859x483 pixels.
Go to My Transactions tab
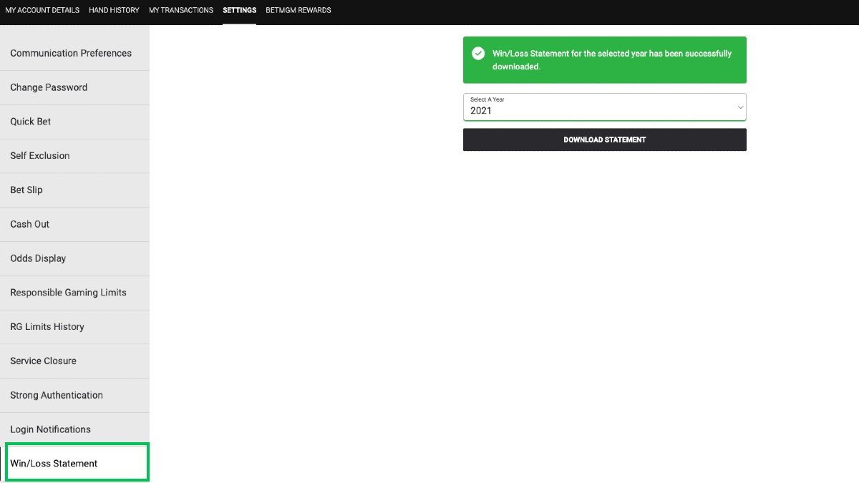pos(181,10)
